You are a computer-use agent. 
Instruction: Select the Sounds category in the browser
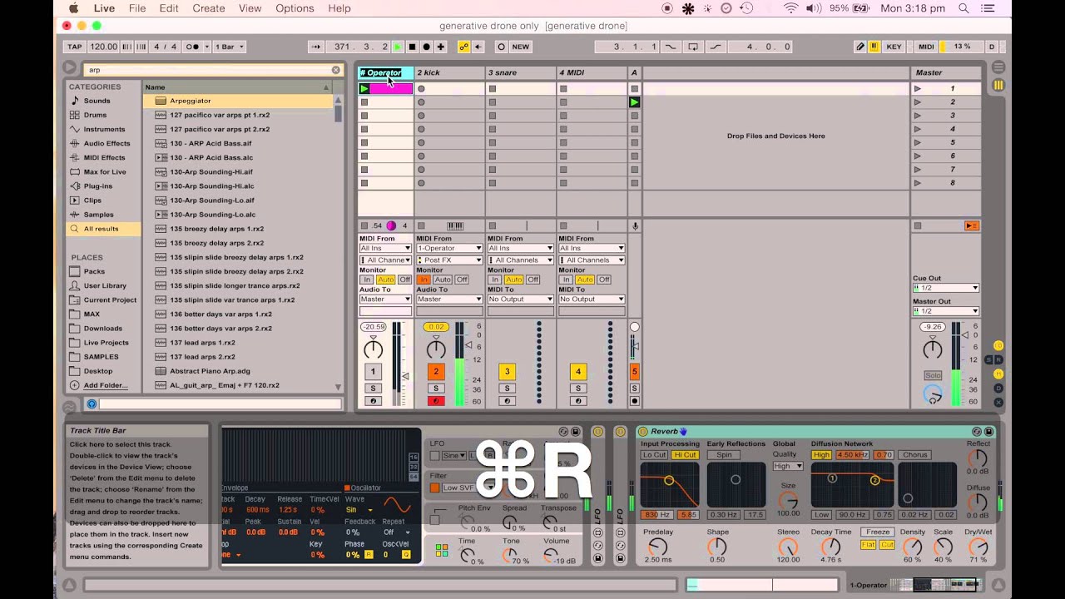[97, 101]
